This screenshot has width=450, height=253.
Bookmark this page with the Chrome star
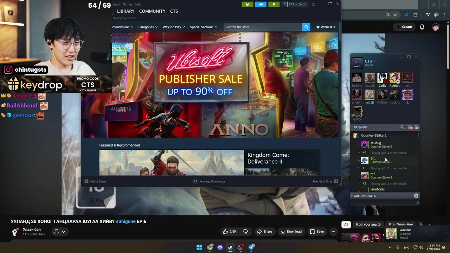point(395,15)
